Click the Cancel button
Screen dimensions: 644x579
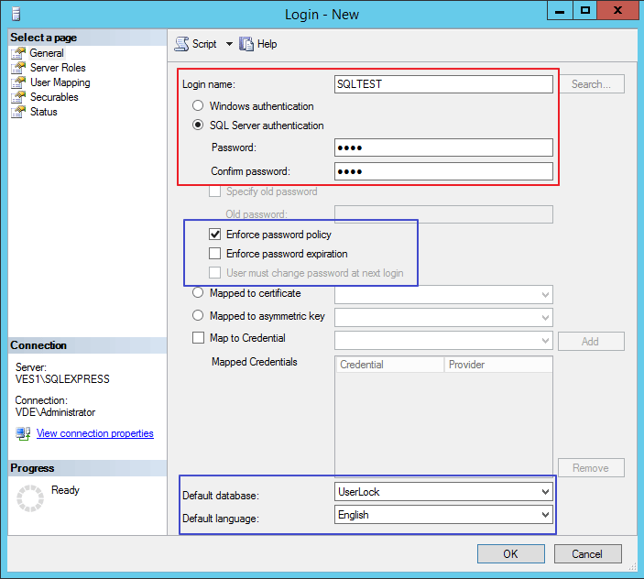click(x=588, y=554)
